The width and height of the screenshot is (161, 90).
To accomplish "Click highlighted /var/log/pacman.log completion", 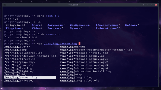I will (30, 77).
